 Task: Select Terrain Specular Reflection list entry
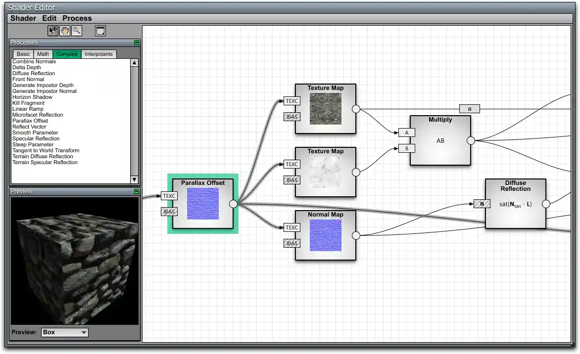[x=45, y=162]
